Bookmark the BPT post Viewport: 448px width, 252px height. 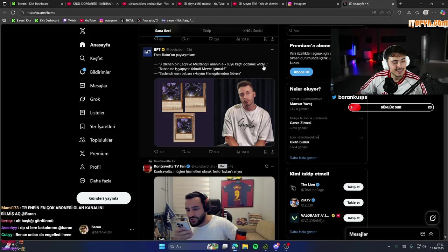click(265, 152)
